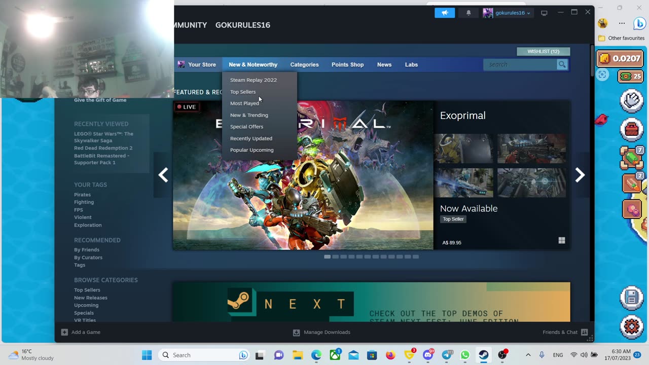The height and width of the screenshot is (365, 649).
Task: Open recently viewed Red Dead Redemption 2
Action: 103,148
